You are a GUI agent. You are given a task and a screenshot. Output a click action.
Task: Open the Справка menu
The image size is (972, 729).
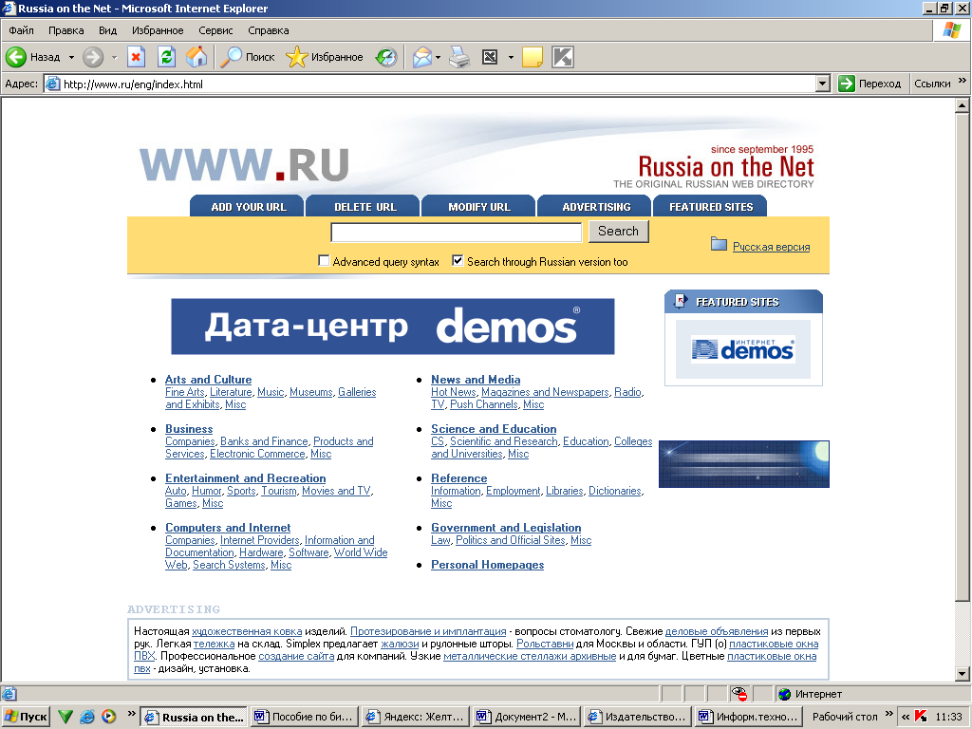click(268, 30)
